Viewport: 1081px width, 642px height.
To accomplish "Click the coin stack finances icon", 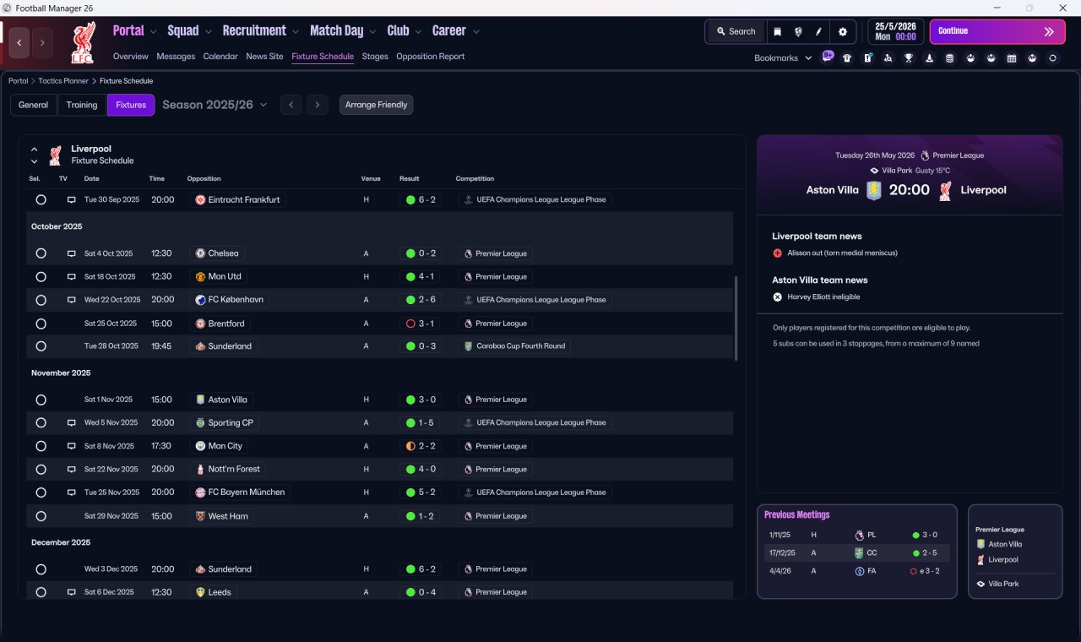I will coord(949,58).
